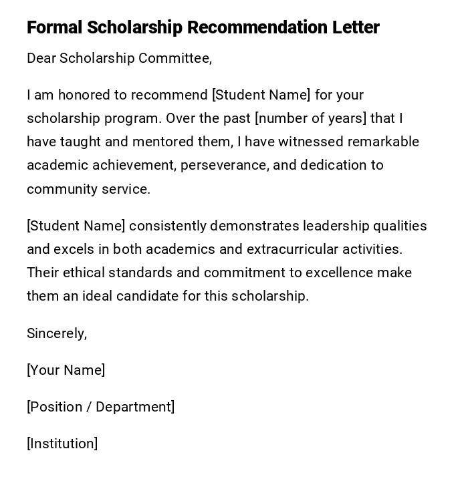Click the Dear Scholarship Committee greeting

pyautogui.click(x=119, y=58)
